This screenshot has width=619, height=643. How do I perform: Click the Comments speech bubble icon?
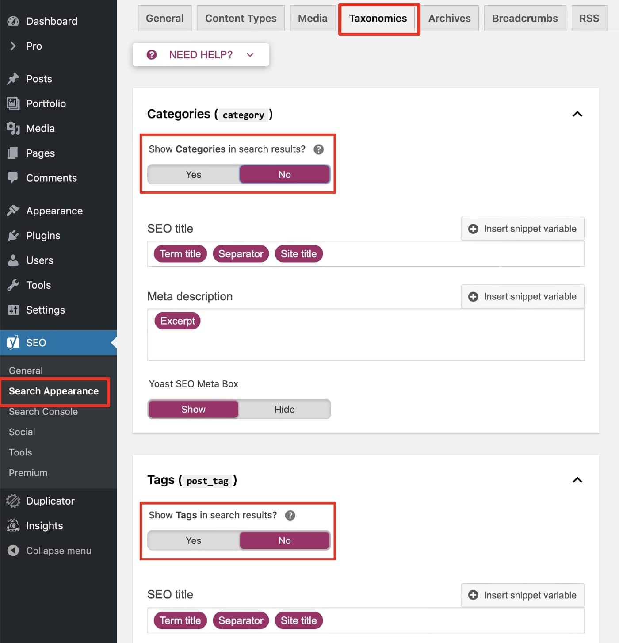13,178
